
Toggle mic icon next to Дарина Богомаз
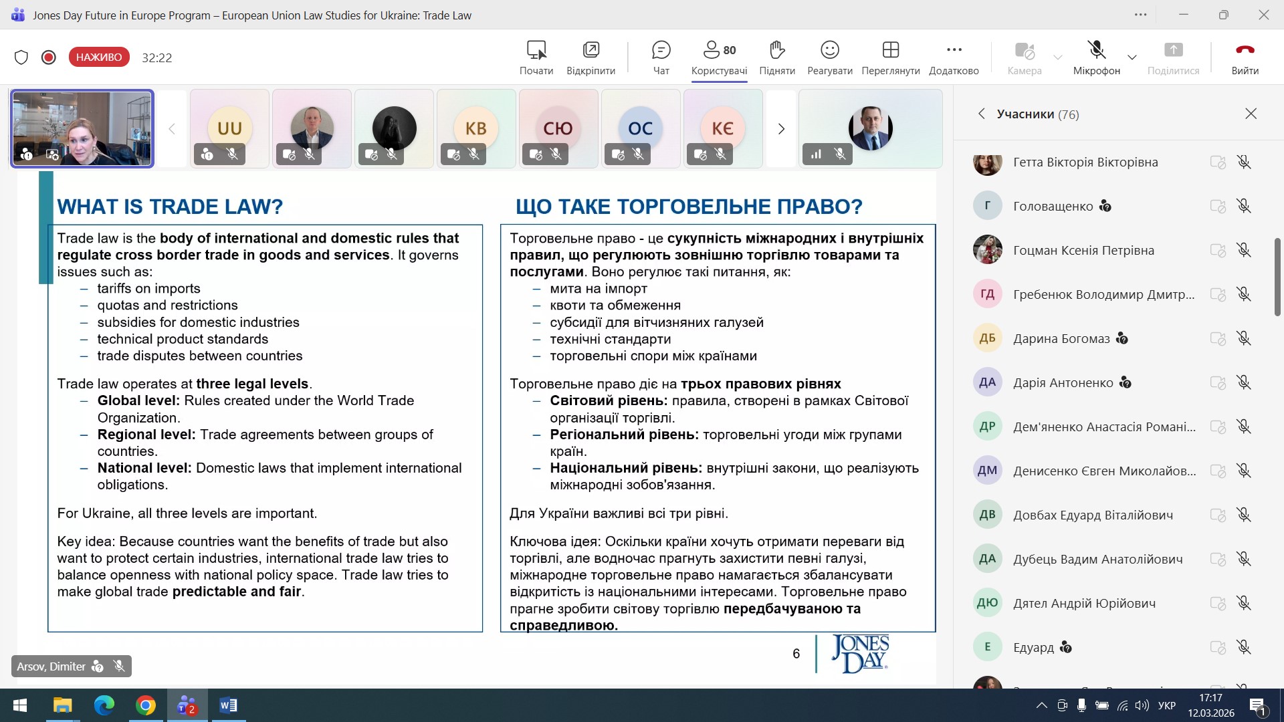1243,338
